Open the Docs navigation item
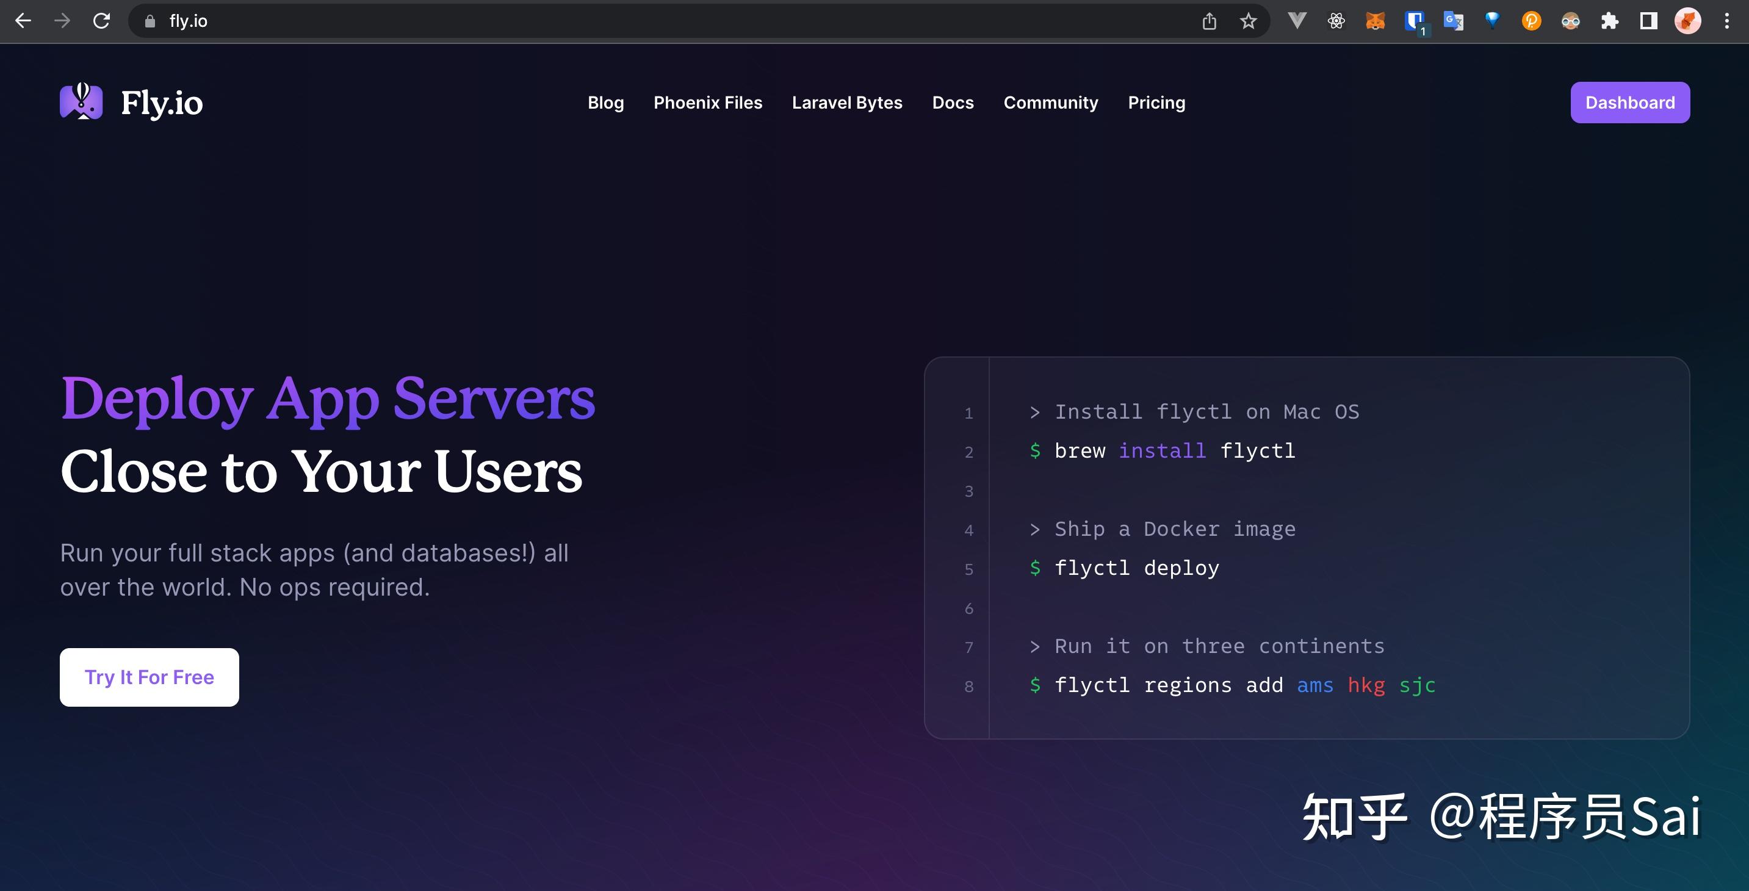The height and width of the screenshot is (891, 1749). coord(953,103)
